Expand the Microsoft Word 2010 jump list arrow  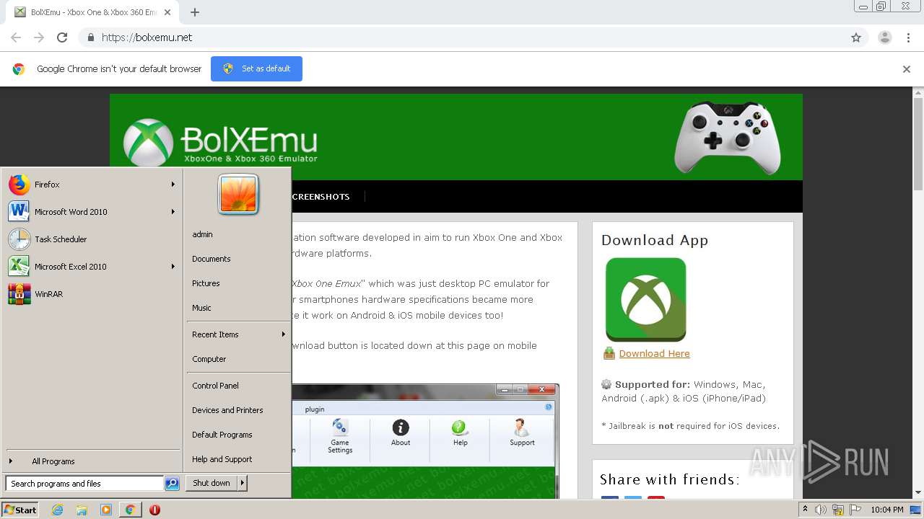(173, 212)
